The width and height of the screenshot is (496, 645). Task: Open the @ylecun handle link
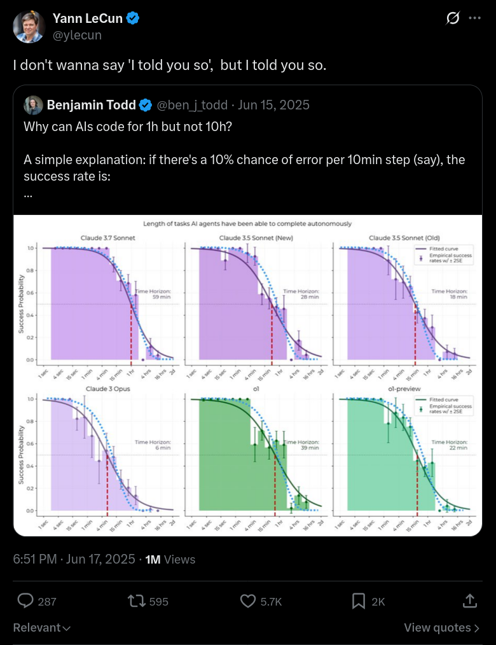[77, 35]
